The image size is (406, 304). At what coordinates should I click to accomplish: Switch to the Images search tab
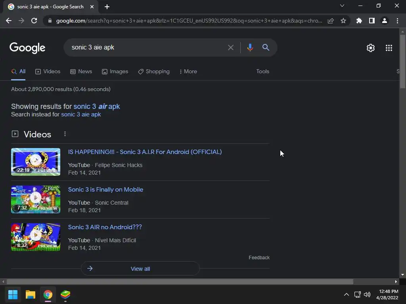point(115,72)
